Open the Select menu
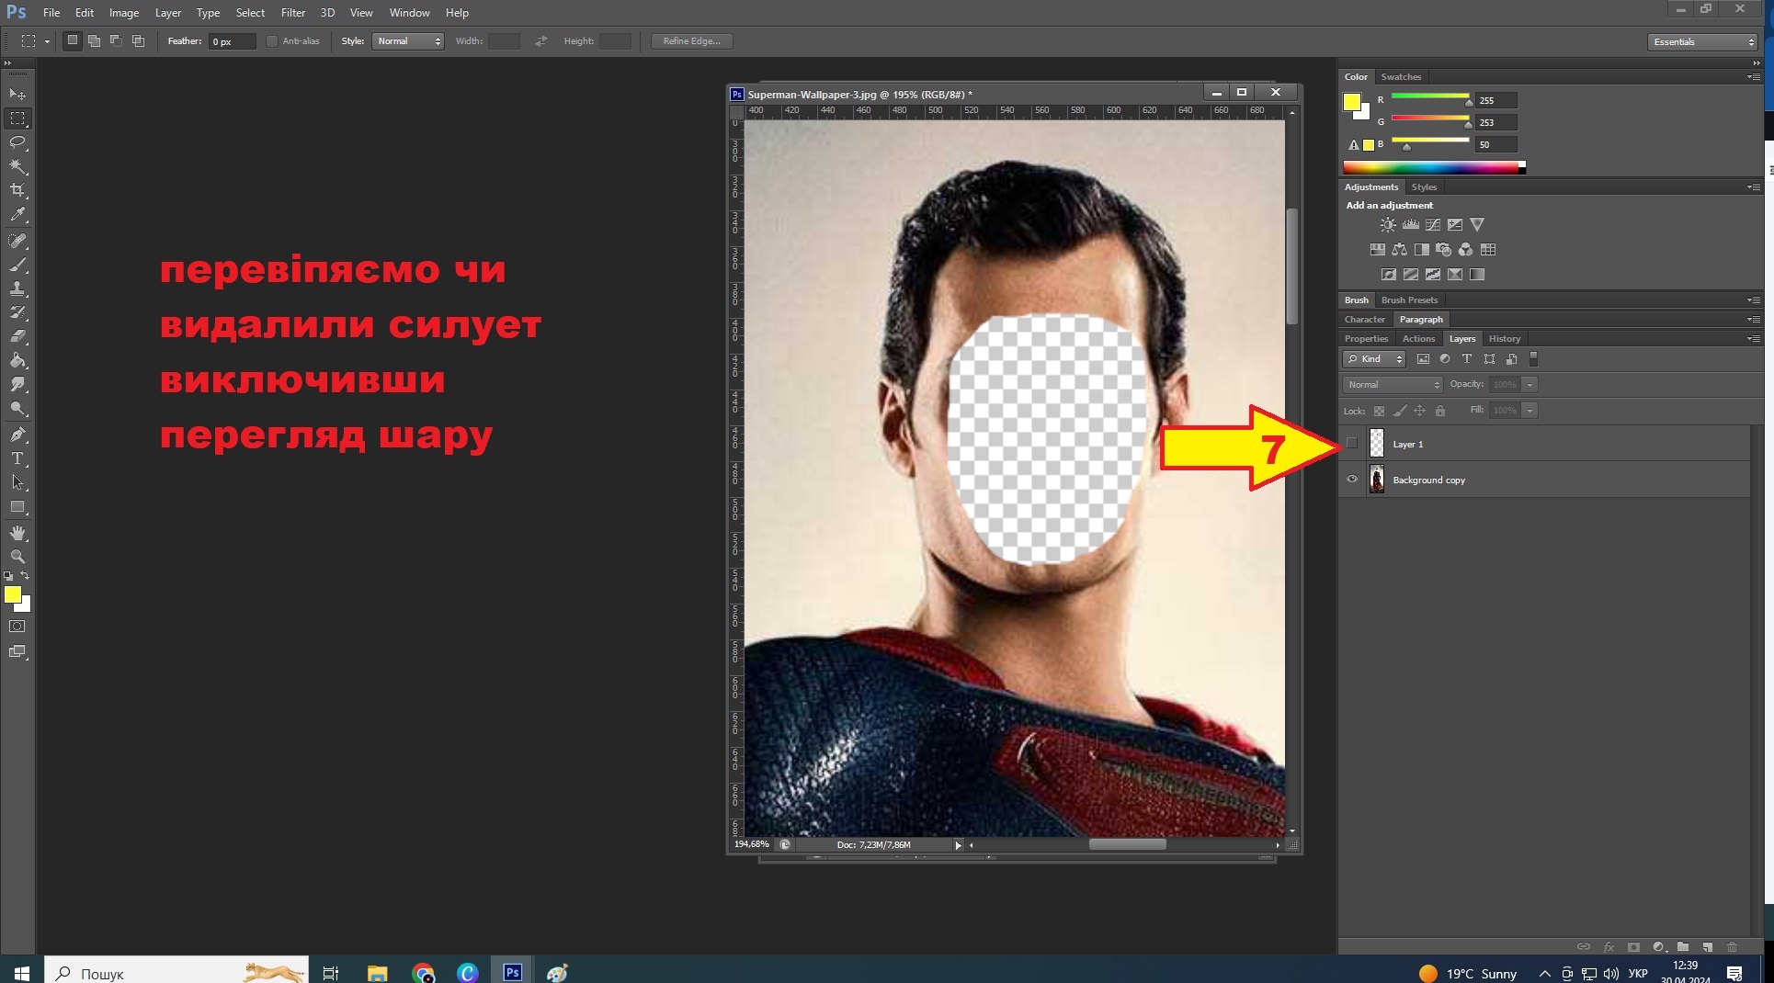This screenshot has width=1774, height=983. coord(250,13)
